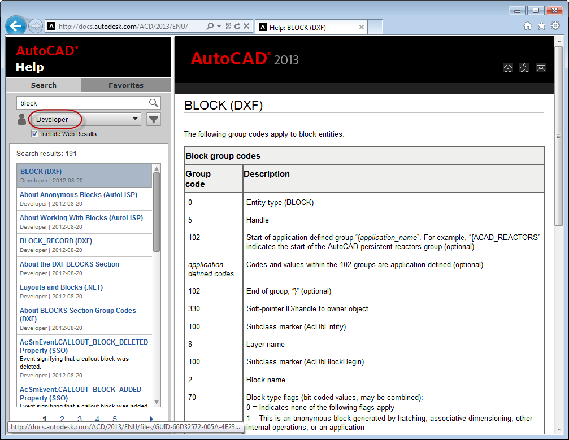Expand the Developer audience dropdown
This screenshot has height=440, width=569.
click(x=85, y=119)
